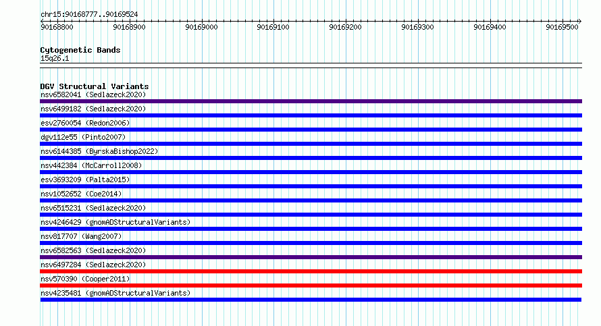Click the 15q26.1 cytogenetic band bar

pos(311,65)
